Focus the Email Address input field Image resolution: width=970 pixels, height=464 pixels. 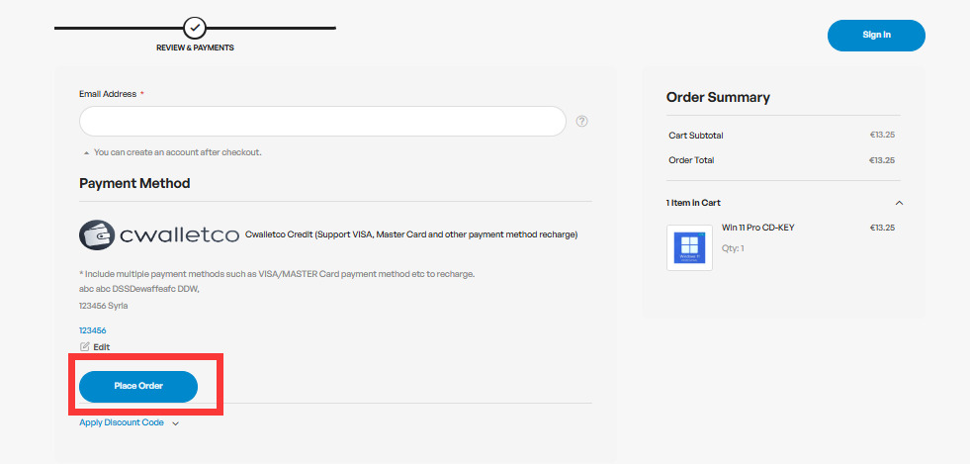[322, 122]
